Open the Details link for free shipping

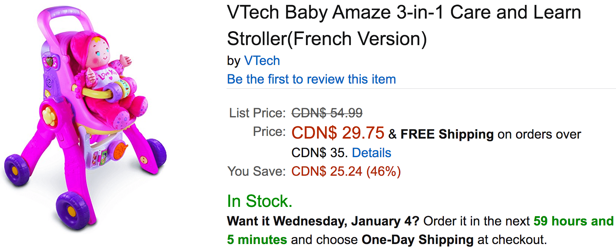tap(371, 153)
